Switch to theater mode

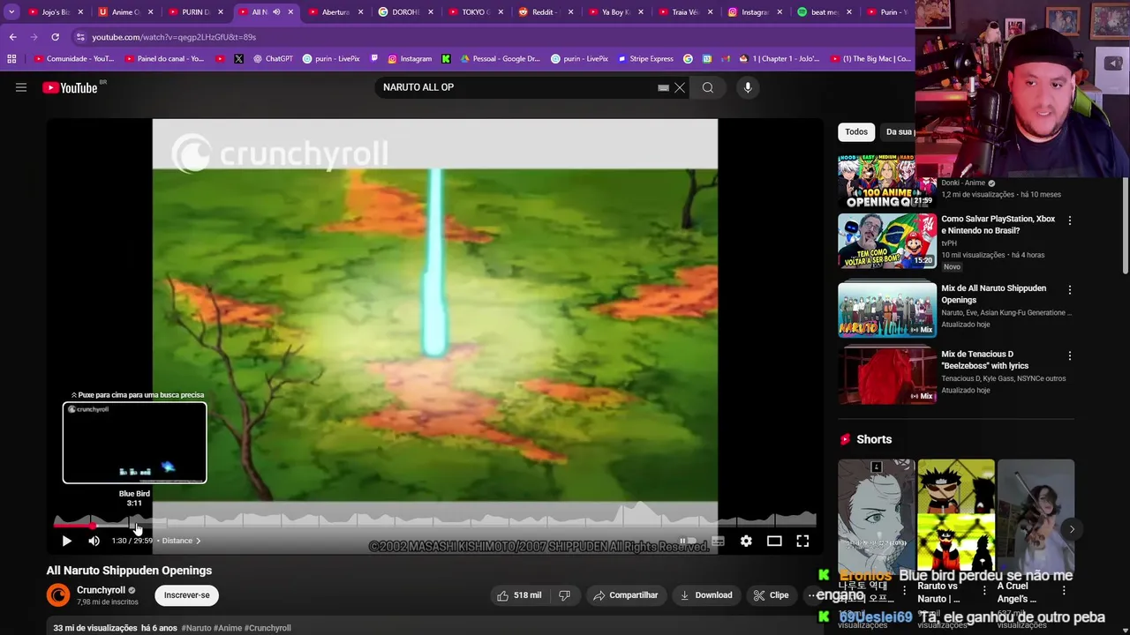[774, 541]
